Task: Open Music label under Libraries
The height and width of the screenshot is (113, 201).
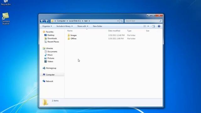Action: coord(50,55)
